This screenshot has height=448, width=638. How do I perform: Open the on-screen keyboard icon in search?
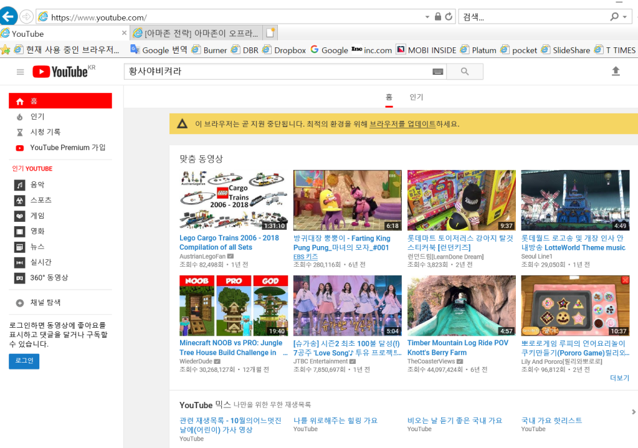pos(437,72)
